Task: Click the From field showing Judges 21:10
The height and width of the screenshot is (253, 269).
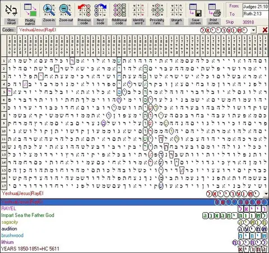Action: 256,7
